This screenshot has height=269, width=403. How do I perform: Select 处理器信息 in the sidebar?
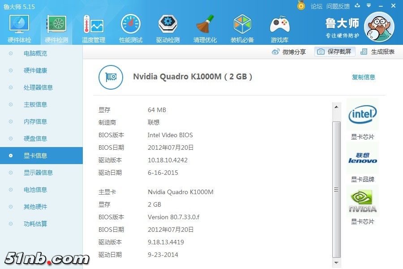[38, 87]
